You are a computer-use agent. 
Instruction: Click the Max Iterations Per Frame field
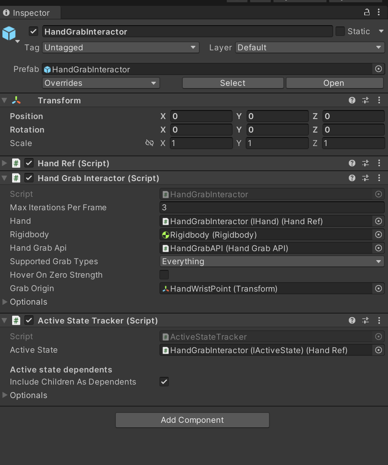[272, 208]
